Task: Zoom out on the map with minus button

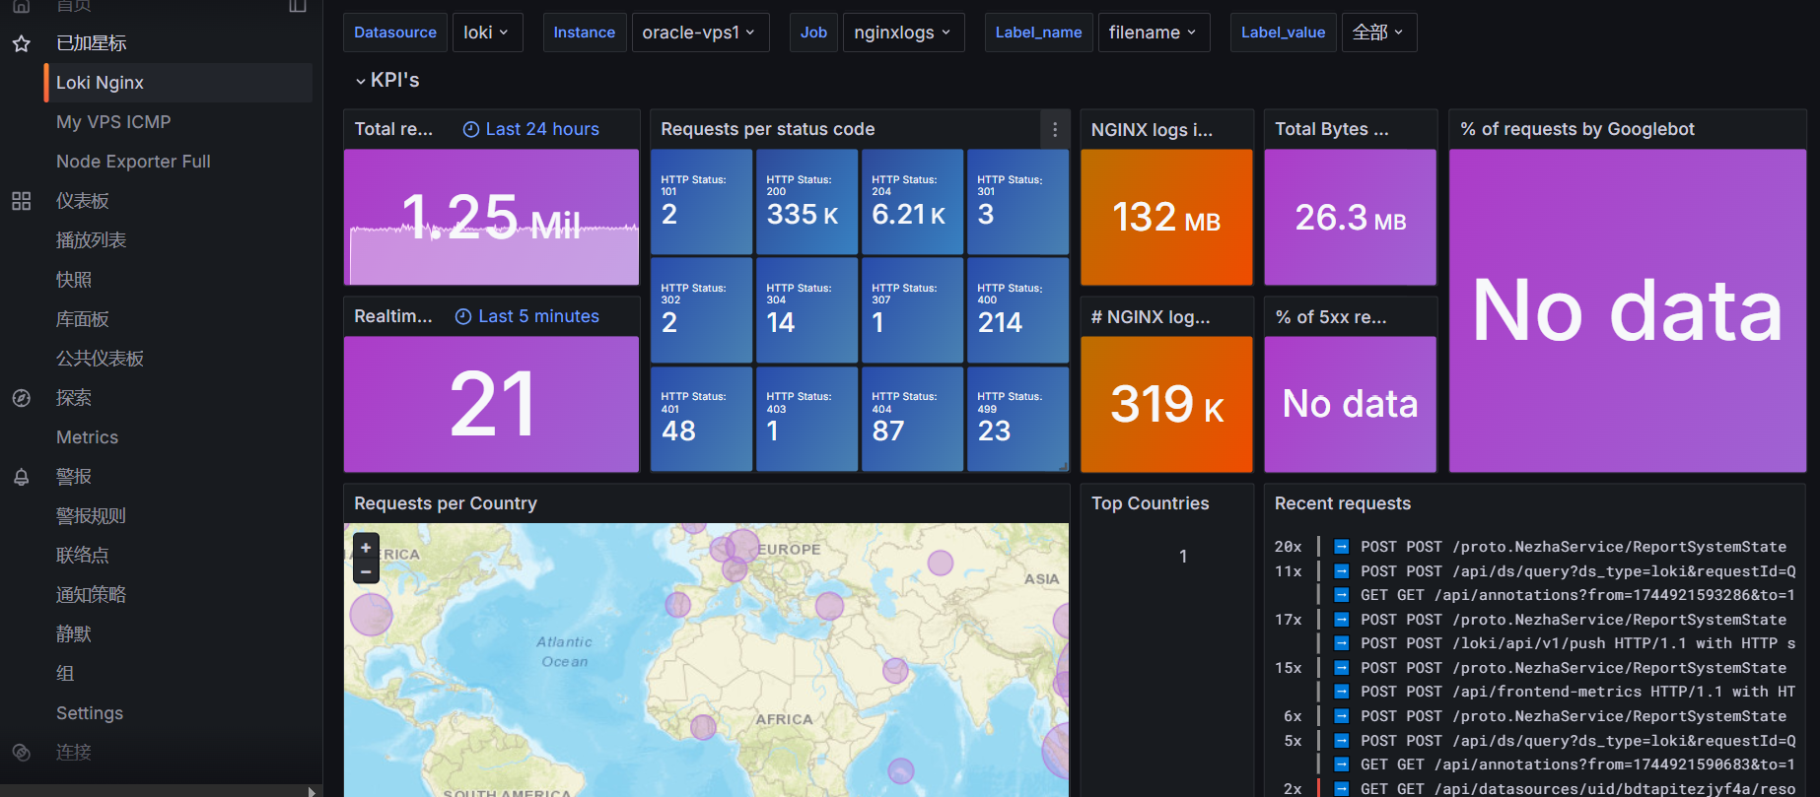Action: [x=366, y=571]
